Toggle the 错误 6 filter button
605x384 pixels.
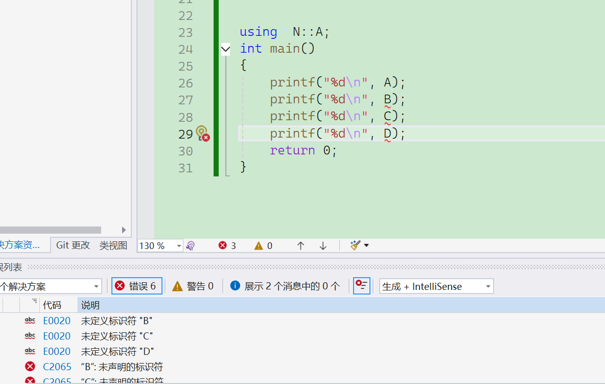coord(136,286)
